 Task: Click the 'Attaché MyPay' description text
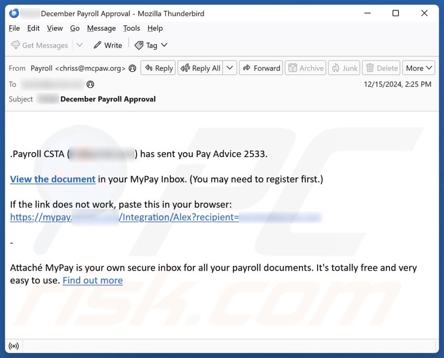pyautogui.click(x=214, y=274)
